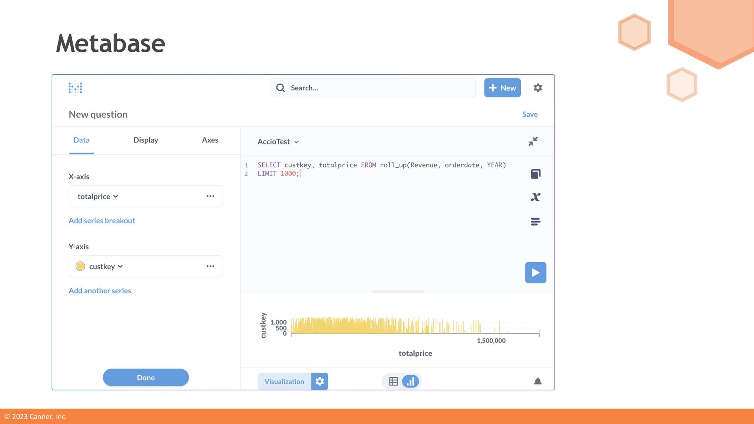Image resolution: width=754 pixels, height=424 pixels.
Task: Open the SQL variables icon
Action: point(536,197)
